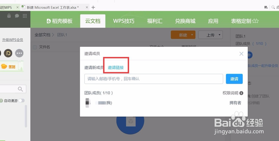Open the 福利汇 tab
Screen dimensions: 279x141
pos(155,21)
